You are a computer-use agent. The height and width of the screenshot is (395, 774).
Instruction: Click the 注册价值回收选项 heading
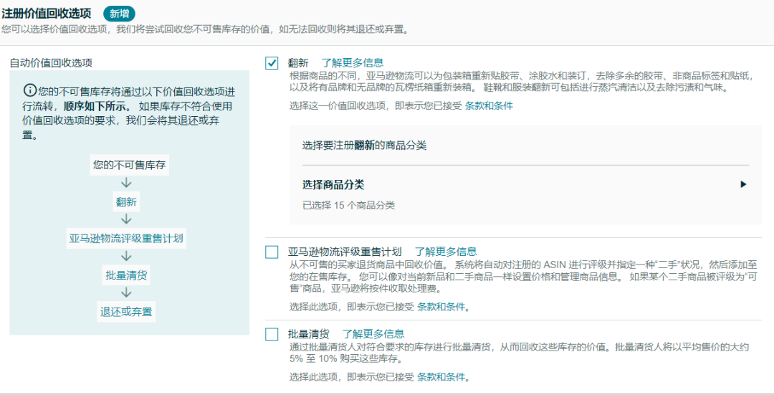click(x=47, y=14)
